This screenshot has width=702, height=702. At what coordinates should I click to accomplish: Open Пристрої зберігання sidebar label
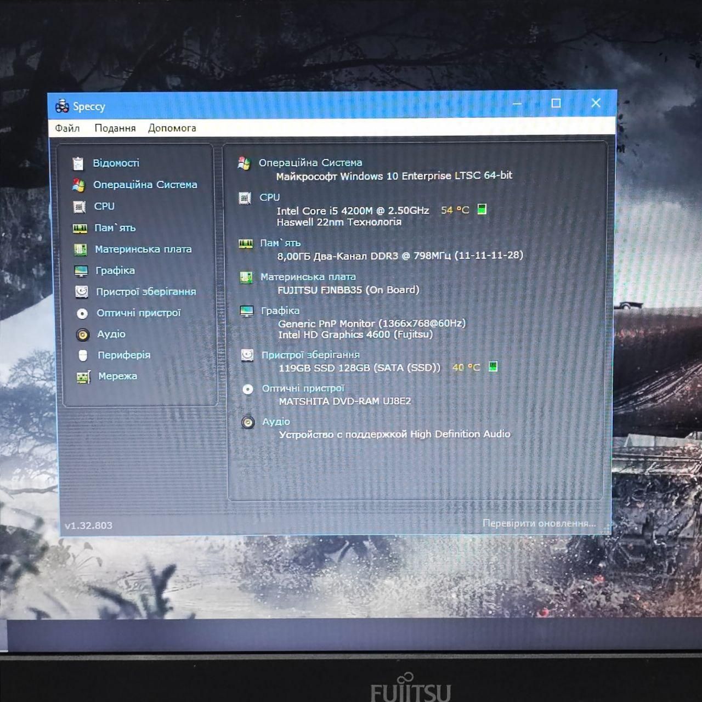(146, 292)
